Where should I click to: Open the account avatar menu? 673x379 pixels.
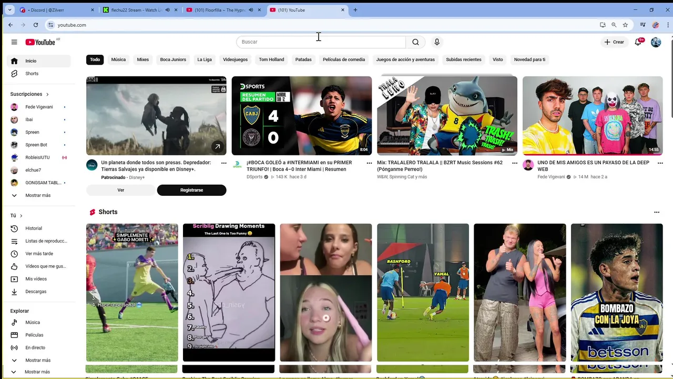point(656,42)
